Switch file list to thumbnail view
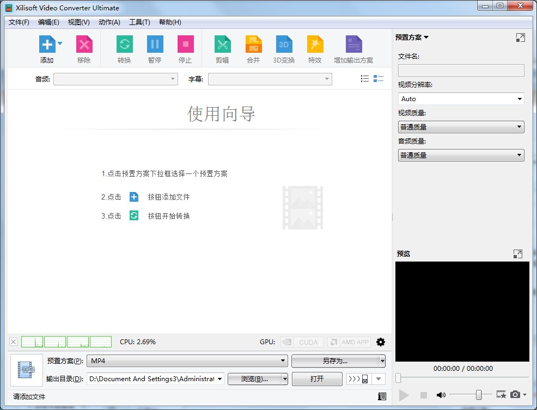 379,78
